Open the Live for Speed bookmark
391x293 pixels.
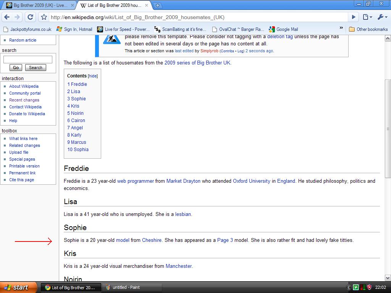click(123, 29)
